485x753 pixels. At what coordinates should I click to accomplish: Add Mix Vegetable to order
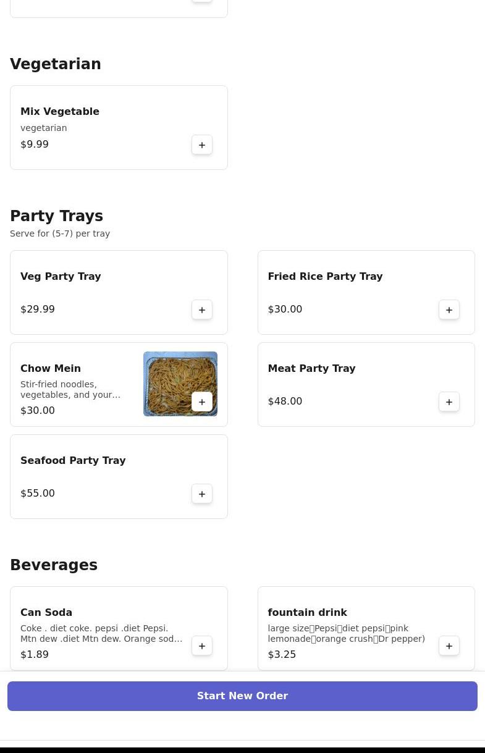[202, 145]
